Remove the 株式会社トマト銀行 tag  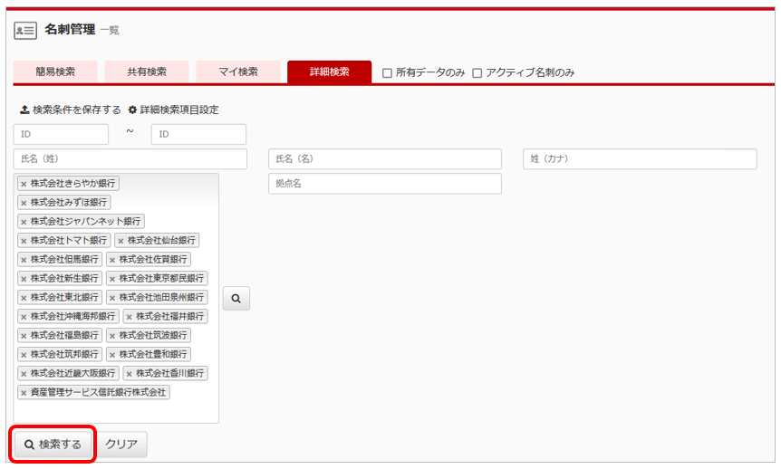pyautogui.click(x=24, y=241)
